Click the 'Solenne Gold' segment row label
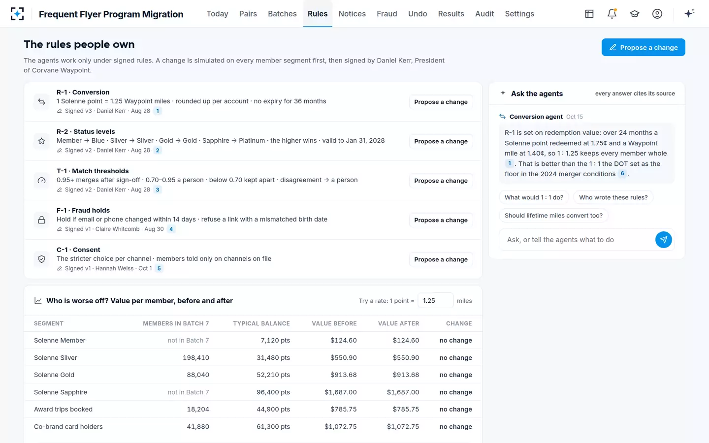Viewport: 709px width, 443px height. [54, 375]
